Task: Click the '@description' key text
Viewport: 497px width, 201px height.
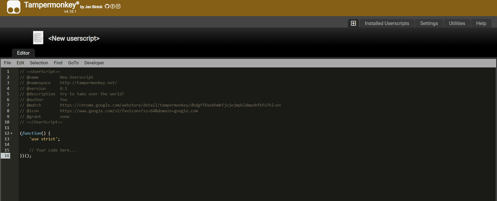Action: click(41, 94)
